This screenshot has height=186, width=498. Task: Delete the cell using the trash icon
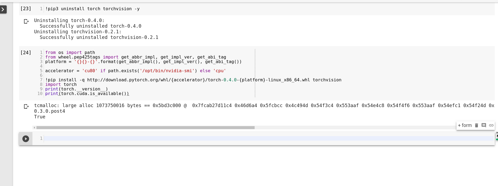477,125
